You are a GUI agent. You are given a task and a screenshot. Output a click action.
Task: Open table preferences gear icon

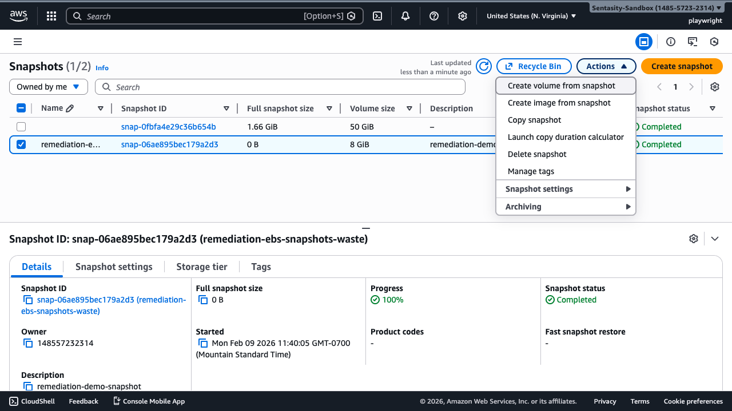tap(714, 87)
